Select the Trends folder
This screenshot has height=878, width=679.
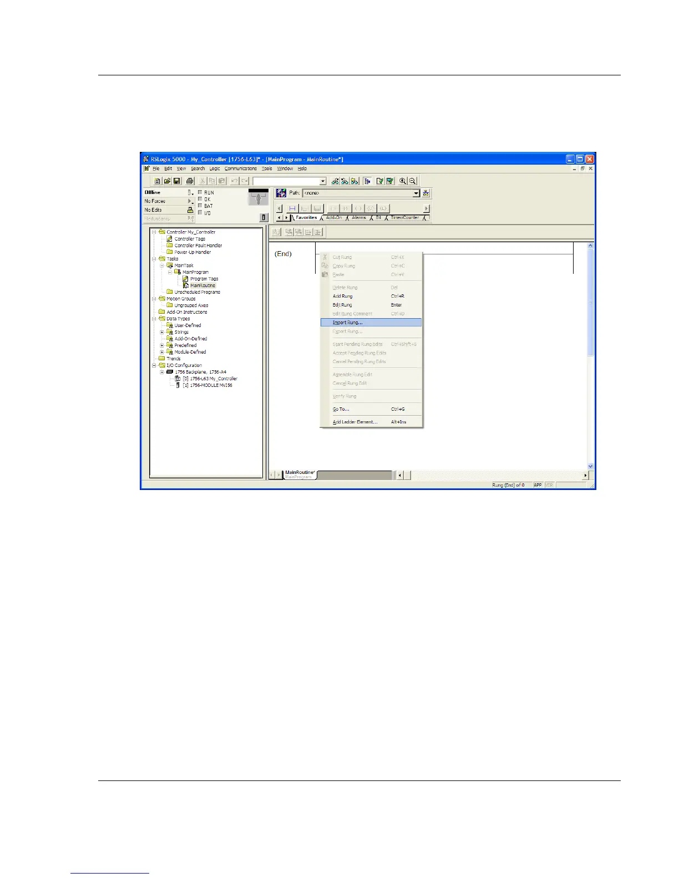174,359
